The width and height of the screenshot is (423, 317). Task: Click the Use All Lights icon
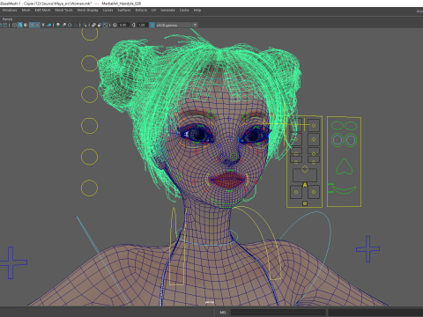pos(43,26)
